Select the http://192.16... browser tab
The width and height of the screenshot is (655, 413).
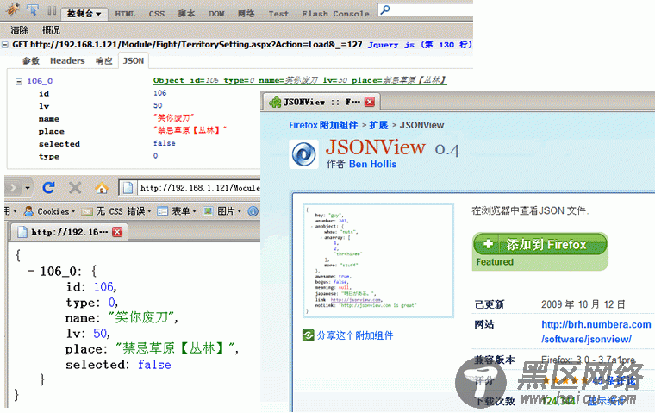point(69,232)
